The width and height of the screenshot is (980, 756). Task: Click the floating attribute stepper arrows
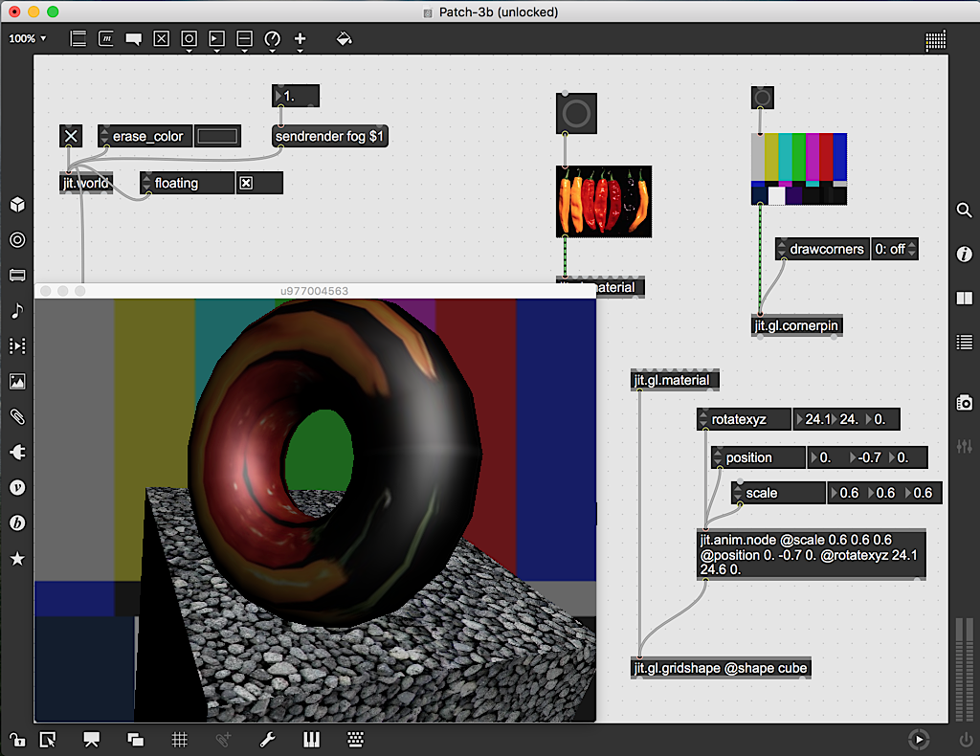(x=146, y=183)
